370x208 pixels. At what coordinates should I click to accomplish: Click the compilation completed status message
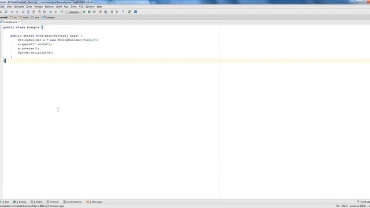point(32,206)
